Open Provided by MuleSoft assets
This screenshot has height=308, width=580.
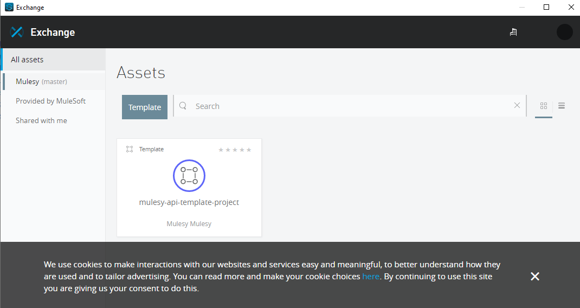tap(50, 101)
